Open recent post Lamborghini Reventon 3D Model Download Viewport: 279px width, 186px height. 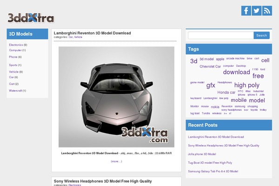pos(216,137)
